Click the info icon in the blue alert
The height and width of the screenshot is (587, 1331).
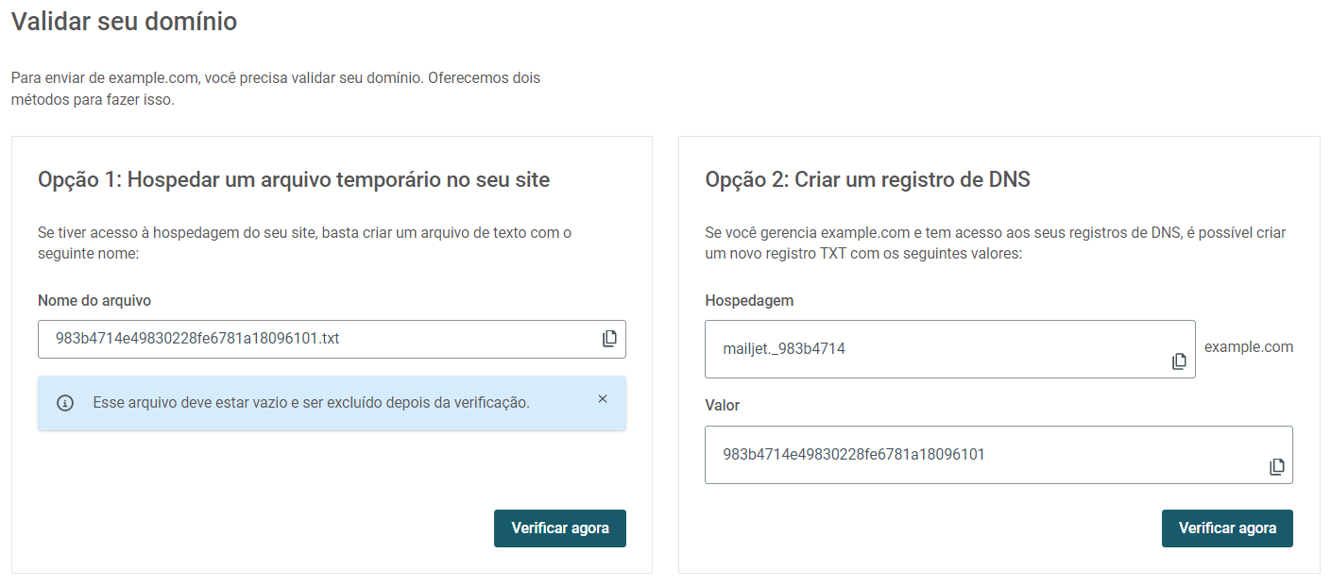pos(65,403)
